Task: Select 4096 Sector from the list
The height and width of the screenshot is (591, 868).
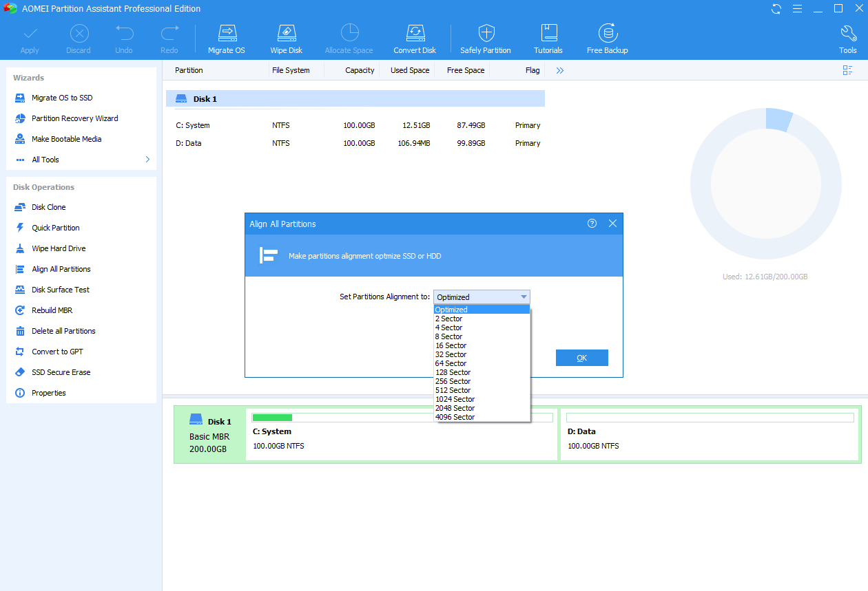Action: coord(455,417)
